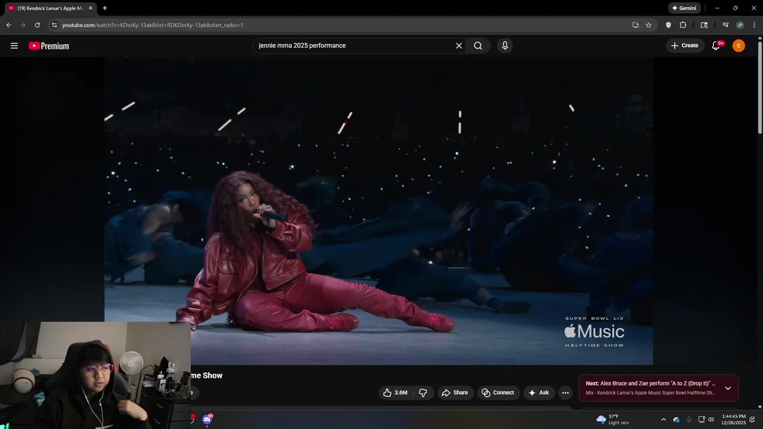Open YouTube notifications bell
The height and width of the screenshot is (429, 763).
click(x=717, y=46)
